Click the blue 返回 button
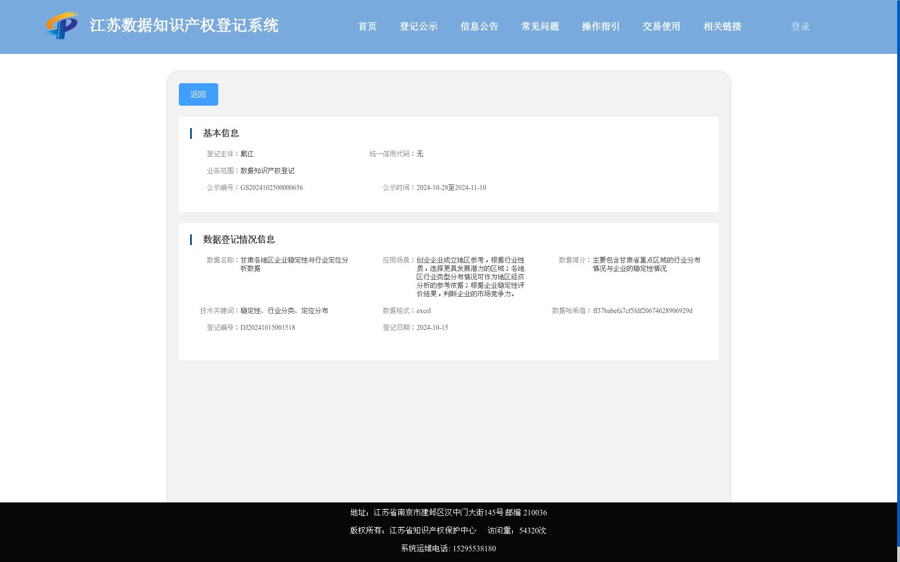This screenshot has width=900, height=562. [199, 94]
